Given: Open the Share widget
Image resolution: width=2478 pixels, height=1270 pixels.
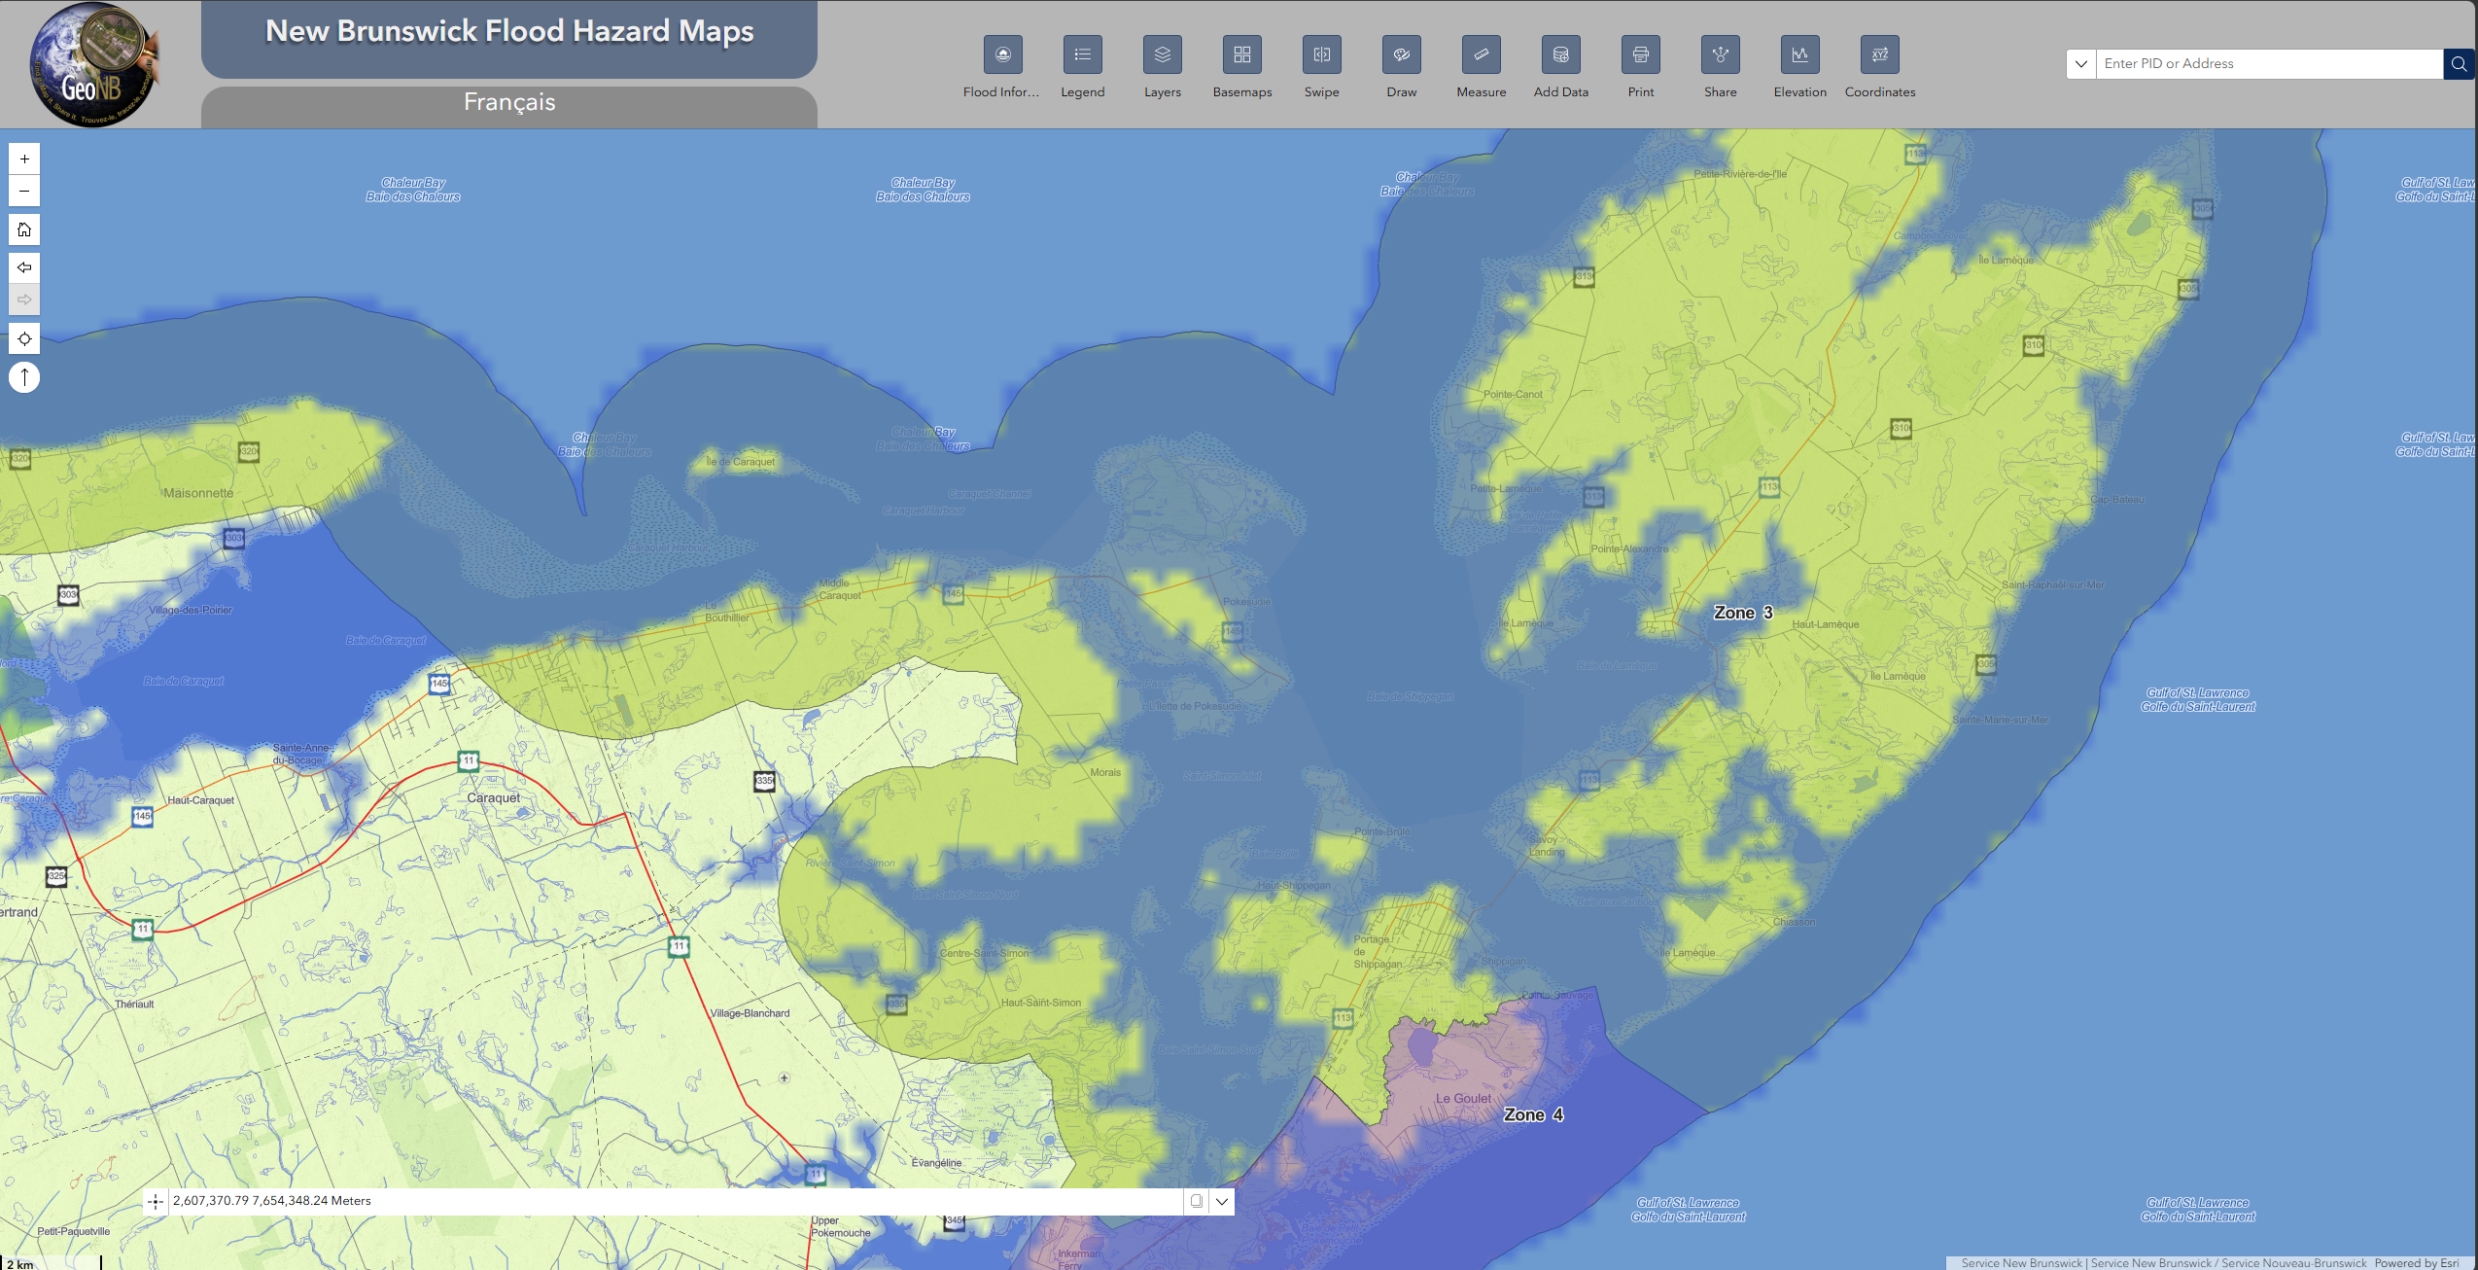Looking at the screenshot, I should [1720, 54].
